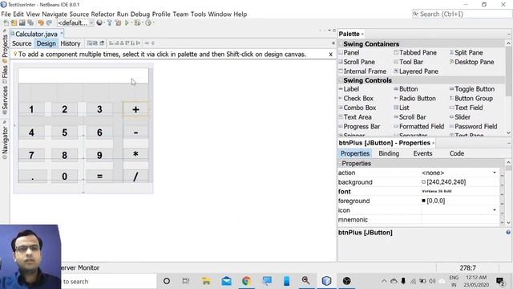
Task: Click the Build Project hammer icon
Action: [110, 23]
